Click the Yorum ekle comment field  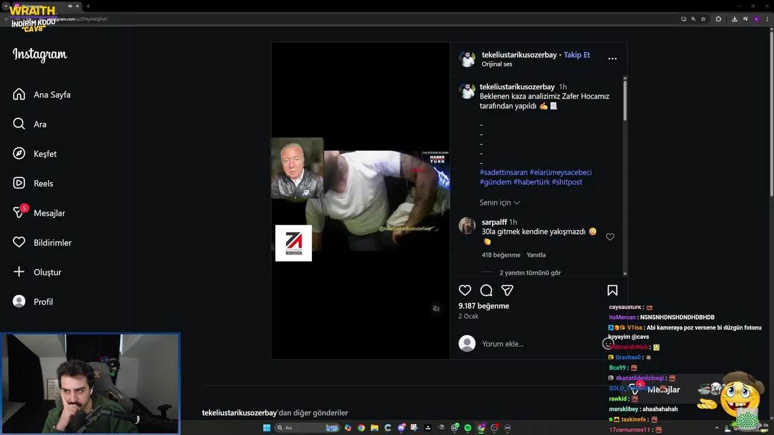pyautogui.click(x=538, y=344)
